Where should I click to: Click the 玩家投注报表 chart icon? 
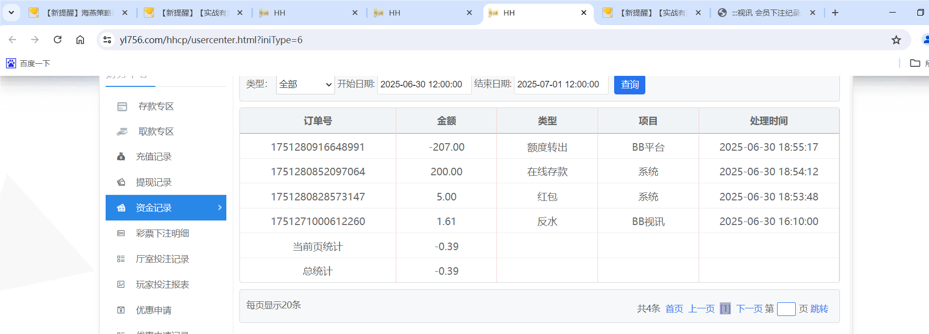pos(121,285)
